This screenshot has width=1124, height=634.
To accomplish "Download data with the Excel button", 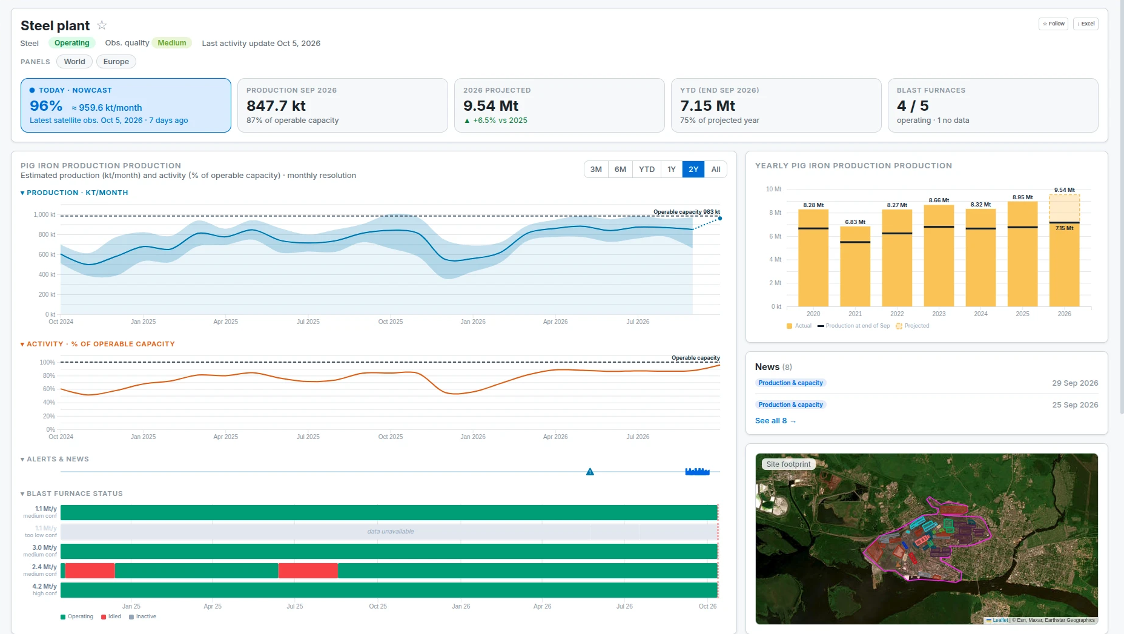I will coord(1086,24).
